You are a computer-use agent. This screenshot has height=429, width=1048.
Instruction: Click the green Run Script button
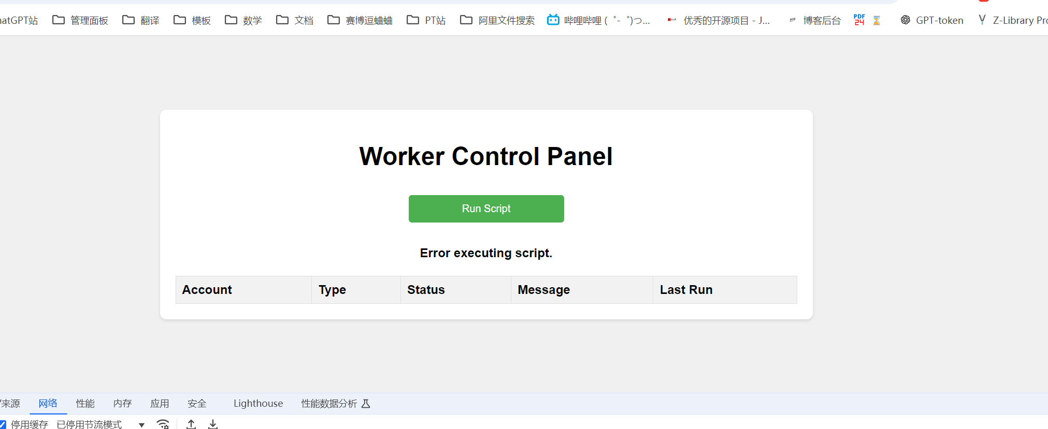(486, 209)
